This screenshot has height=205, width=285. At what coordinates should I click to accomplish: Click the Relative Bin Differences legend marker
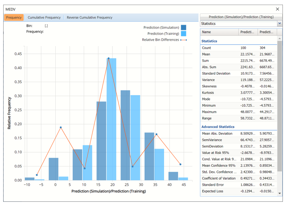183,40
